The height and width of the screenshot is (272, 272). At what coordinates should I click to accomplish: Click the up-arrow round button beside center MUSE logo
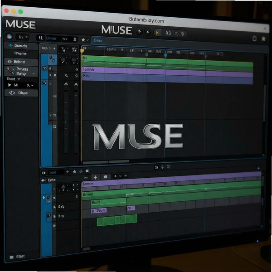(139, 32)
